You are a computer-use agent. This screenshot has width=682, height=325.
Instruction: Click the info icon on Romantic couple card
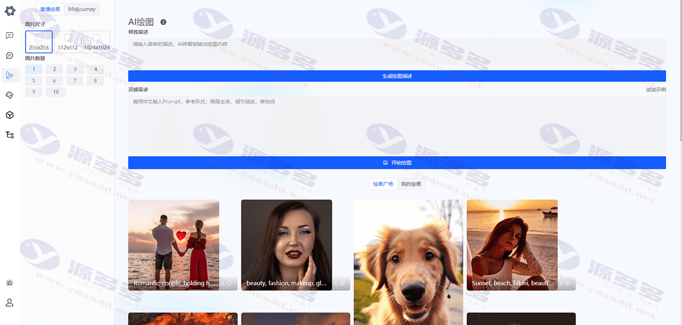[x=229, y=283]
